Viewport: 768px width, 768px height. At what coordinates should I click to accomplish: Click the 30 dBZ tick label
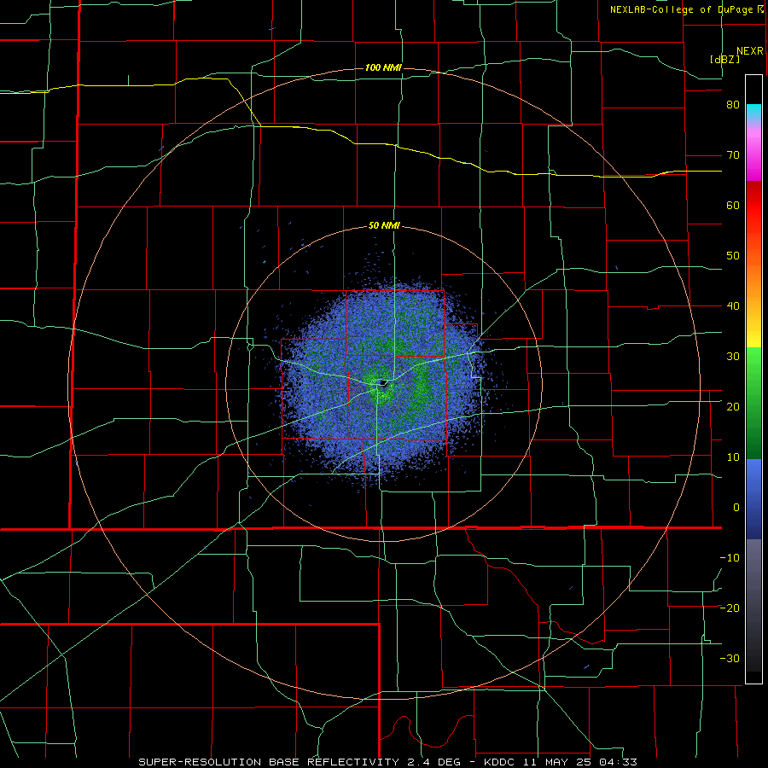tap(733, 357)
